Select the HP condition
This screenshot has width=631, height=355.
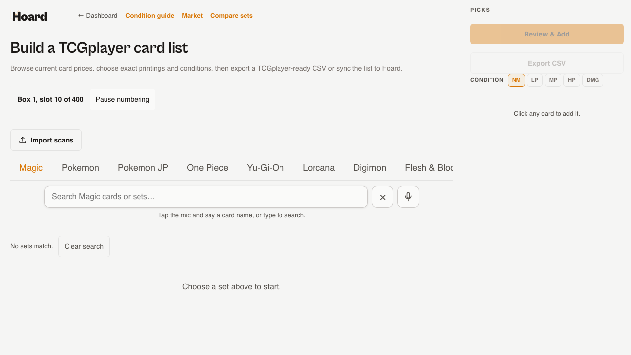pos(572,80)
